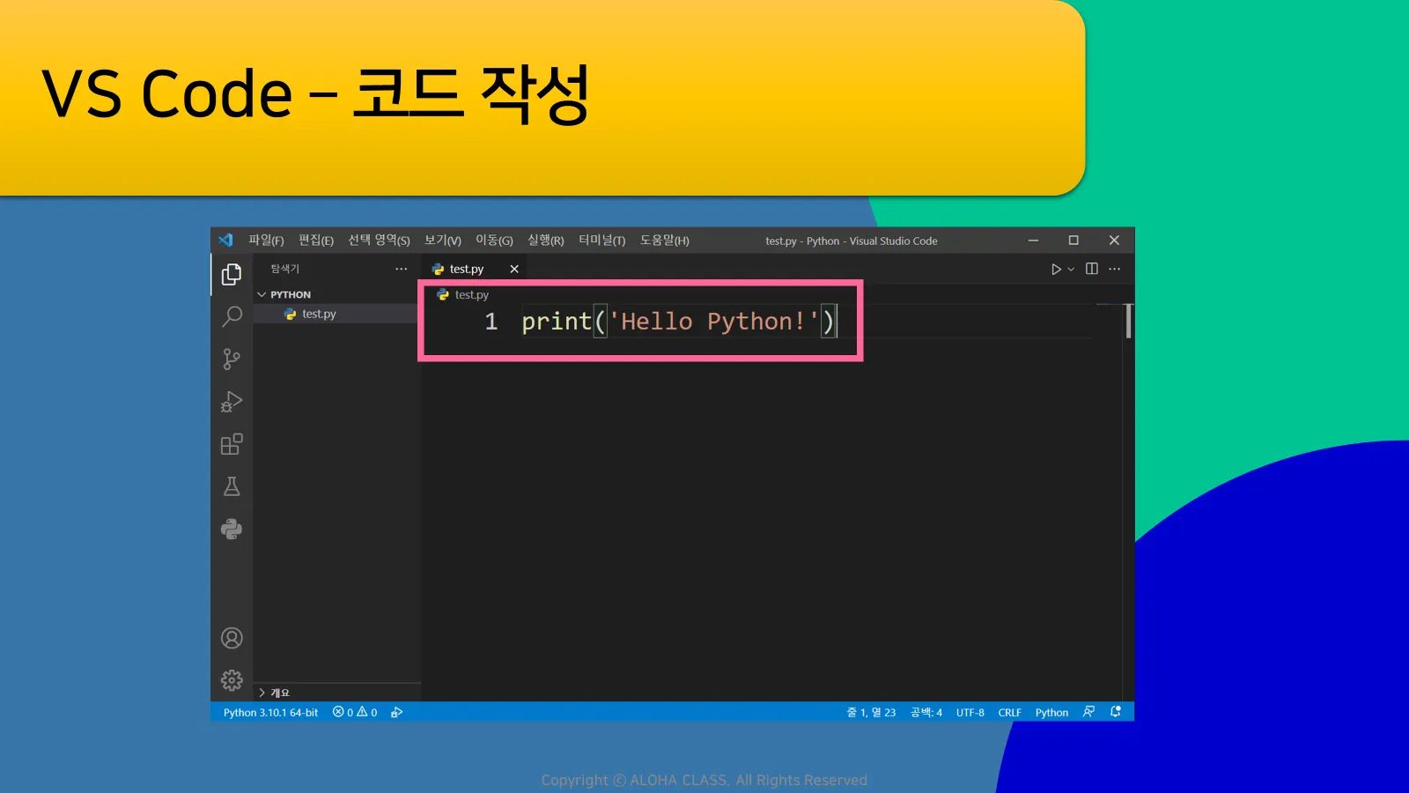Open the Search view icon
Screen dimensions: 1409x793
pyautogui.click(x=232, y=316)
